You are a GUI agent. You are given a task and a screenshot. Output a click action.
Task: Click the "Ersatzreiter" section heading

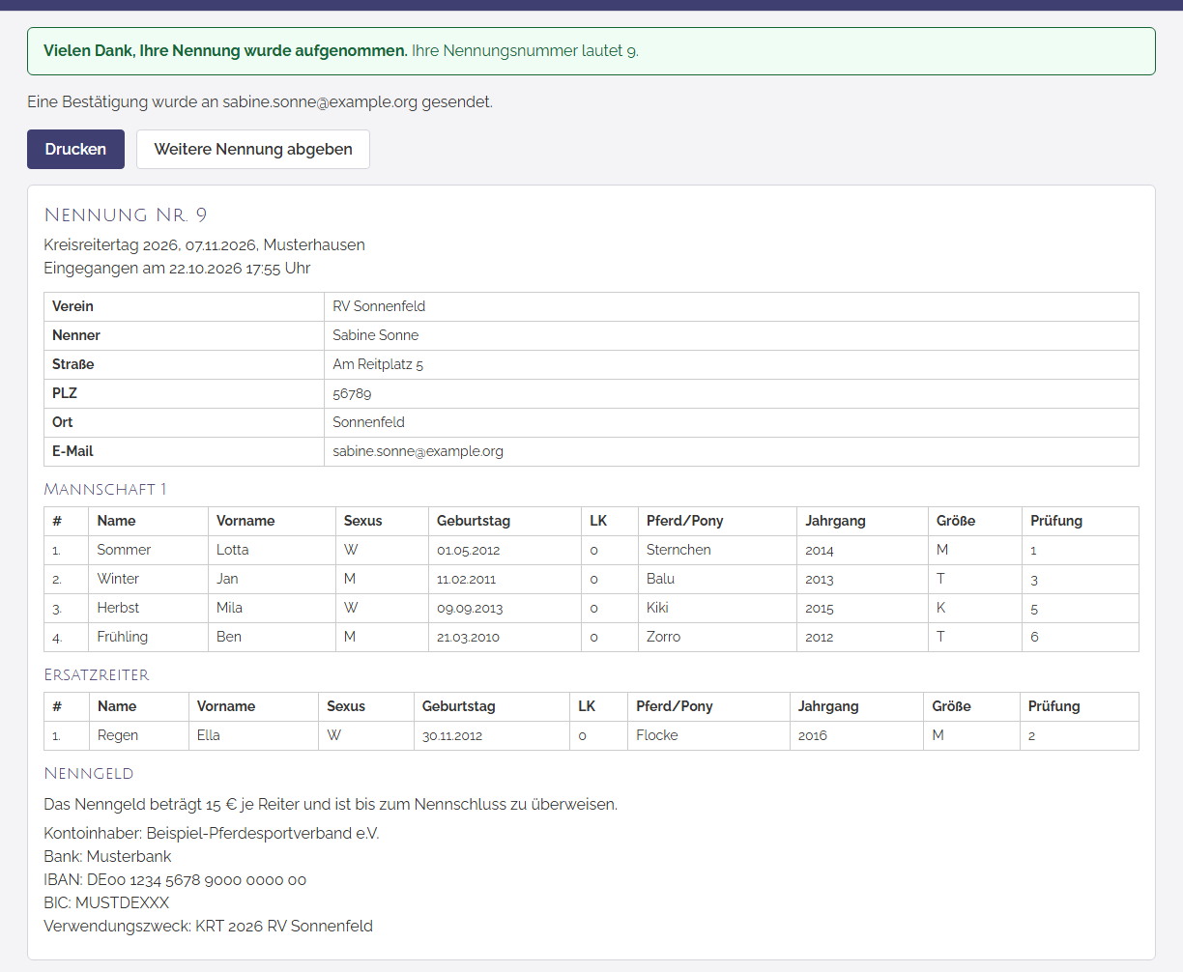[97, 674]
